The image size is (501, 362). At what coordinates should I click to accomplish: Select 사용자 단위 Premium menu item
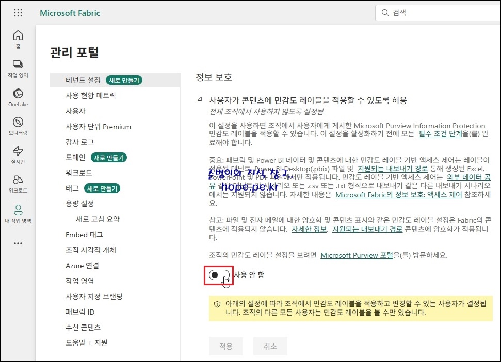click(99, 127)
